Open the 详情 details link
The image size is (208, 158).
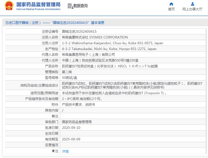[x=65, y=151]
